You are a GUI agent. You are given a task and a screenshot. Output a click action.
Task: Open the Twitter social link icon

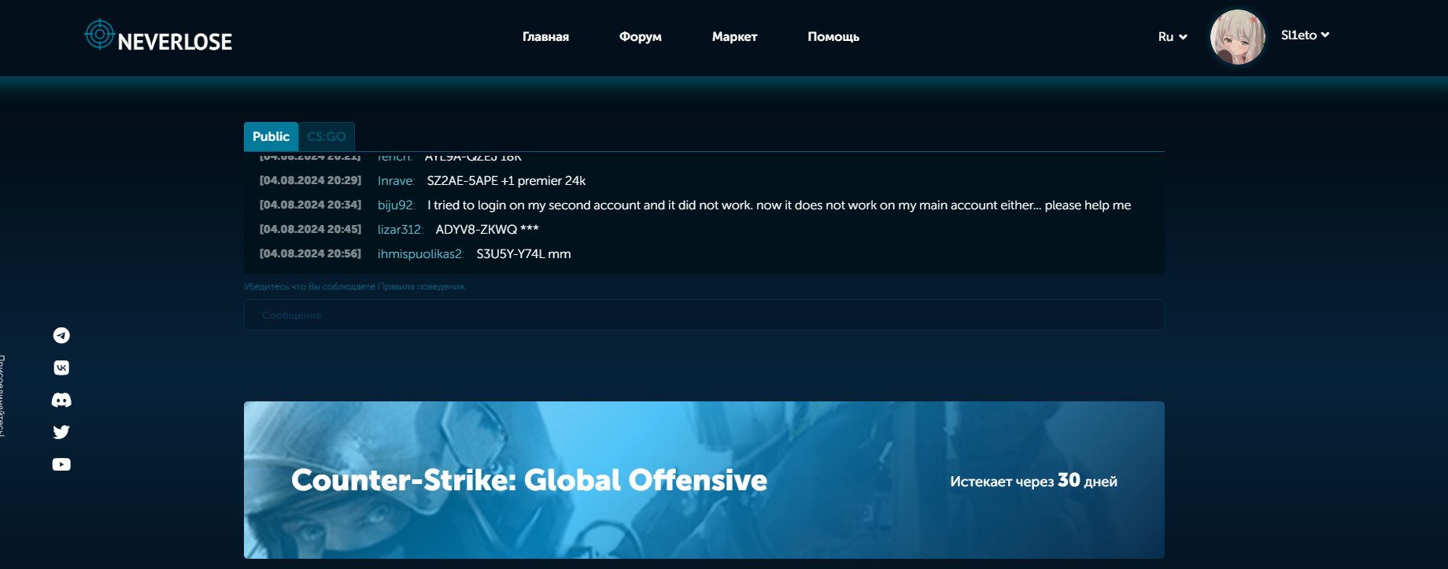61,432
